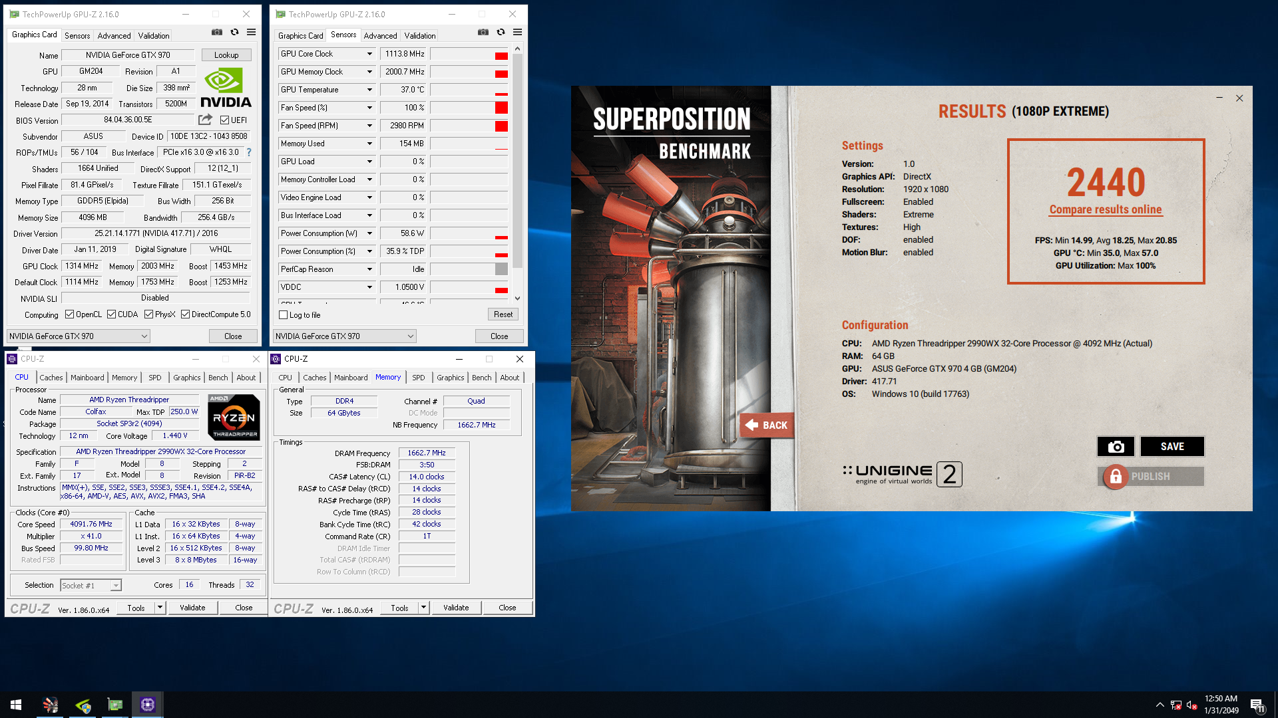Screen dimensions: 1278x718
Task: Toggle the UEFI checkbox
Action: tap(225, 120)
